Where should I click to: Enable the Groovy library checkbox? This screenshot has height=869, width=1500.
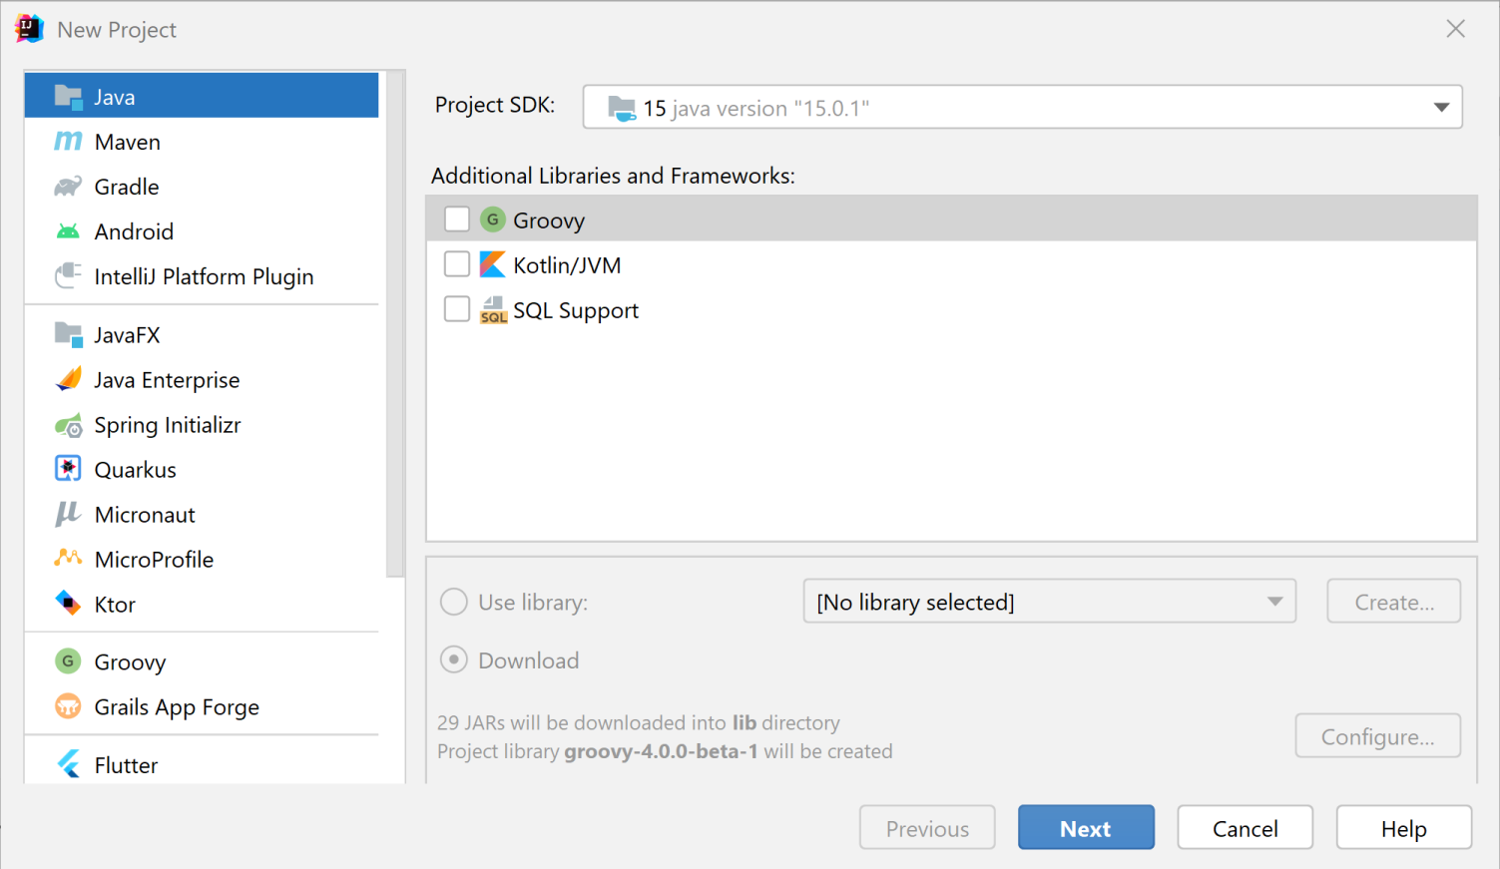point(457,219)
